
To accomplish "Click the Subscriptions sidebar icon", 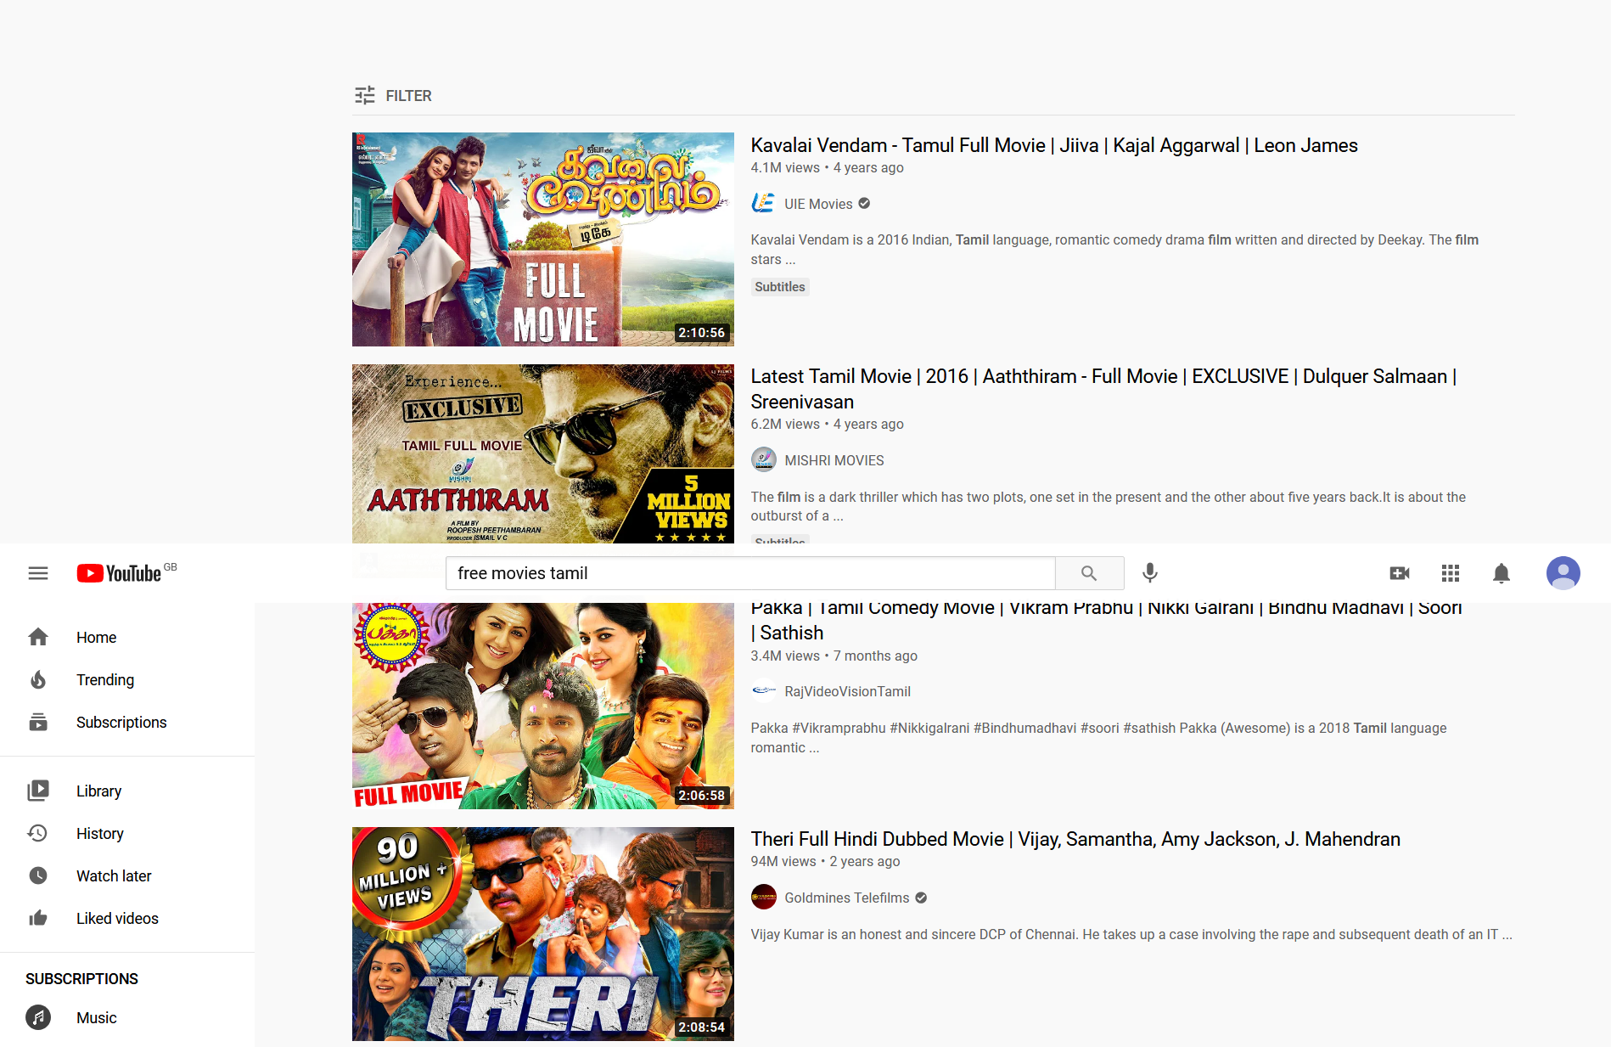I will click(x=38, y=722).
